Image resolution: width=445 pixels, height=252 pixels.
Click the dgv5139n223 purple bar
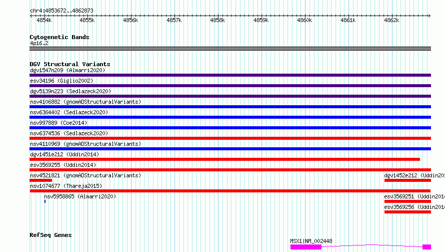pyautogui.click(x=230, y=96)
